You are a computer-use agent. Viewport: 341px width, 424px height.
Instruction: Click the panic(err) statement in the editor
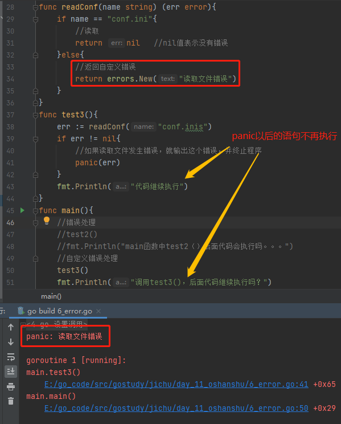[x=97, y=162]
